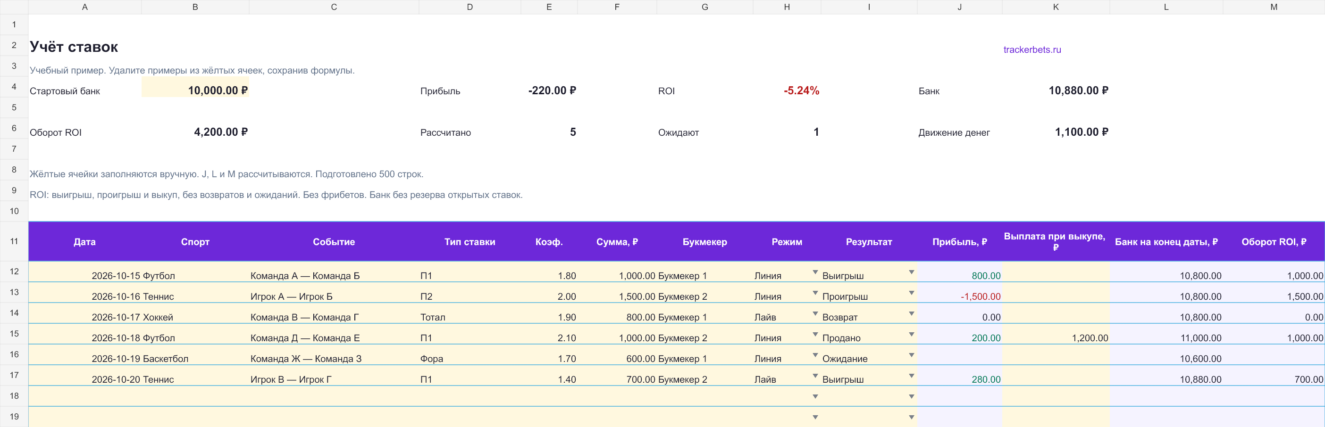Select the starting bank cell 10,000.00 ₽
This screenshot has height=427, width=1325.
click(195, 87)
